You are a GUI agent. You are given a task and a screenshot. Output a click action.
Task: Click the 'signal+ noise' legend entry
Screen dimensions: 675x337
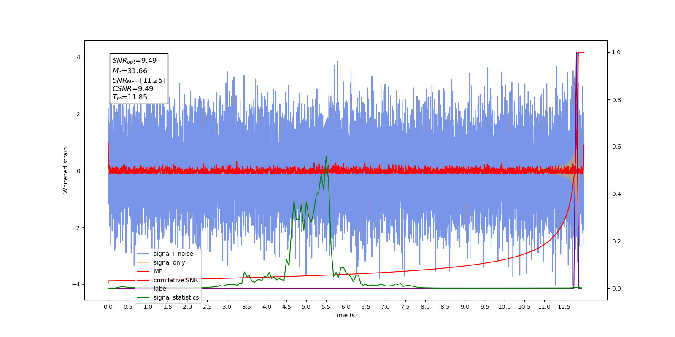point(165,254)
